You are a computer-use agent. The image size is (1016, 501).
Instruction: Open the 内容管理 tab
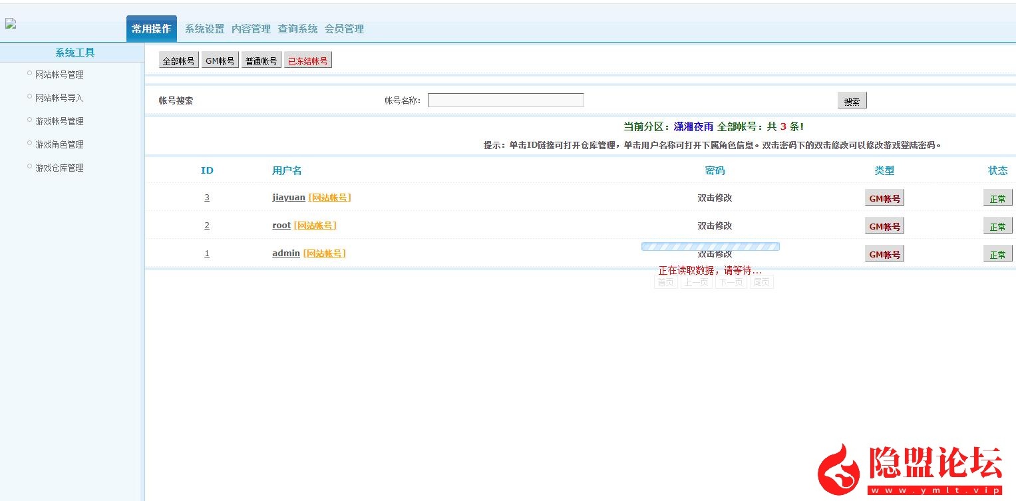(x=252, y=29)
